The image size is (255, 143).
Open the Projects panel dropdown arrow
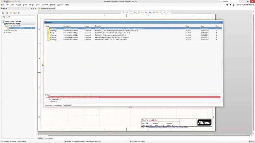tap(31, 8)
